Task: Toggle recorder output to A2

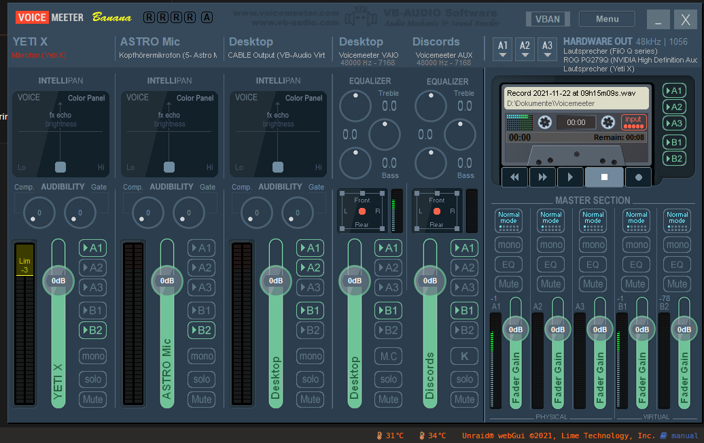Action: pos(674,107)
